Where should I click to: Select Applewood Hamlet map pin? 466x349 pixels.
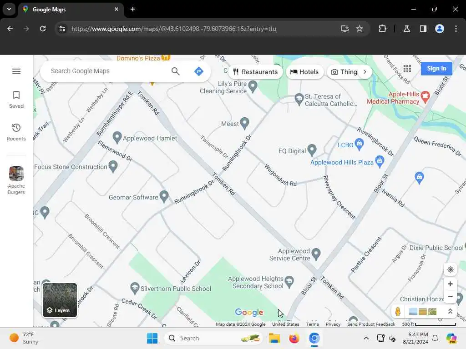(117, 137)
